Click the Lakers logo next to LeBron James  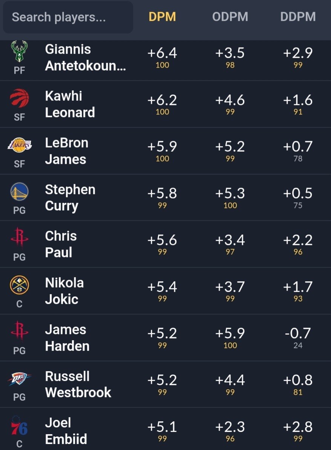click(20, 145)
